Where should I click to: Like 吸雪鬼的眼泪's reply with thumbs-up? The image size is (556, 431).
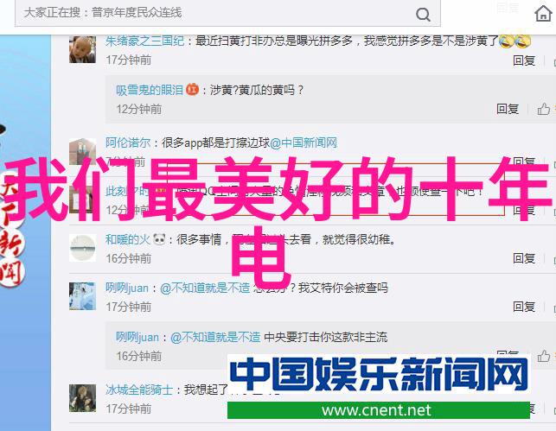[x=543, y=109]
